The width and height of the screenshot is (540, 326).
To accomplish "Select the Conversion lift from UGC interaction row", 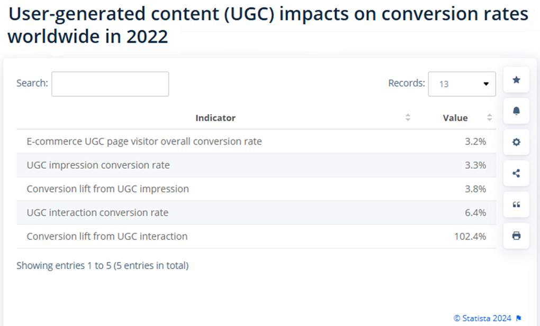I will click(x=256, y=236).
